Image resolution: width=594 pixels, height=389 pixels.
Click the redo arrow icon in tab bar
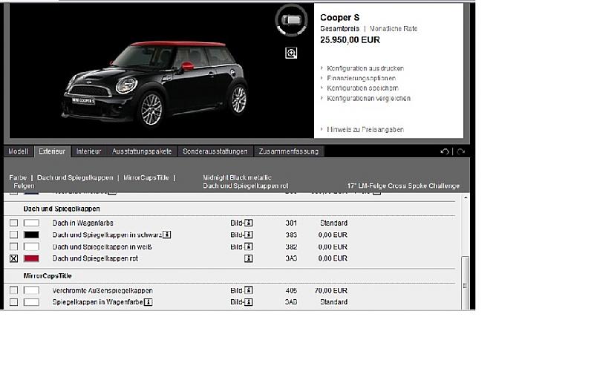click(461, 151)
